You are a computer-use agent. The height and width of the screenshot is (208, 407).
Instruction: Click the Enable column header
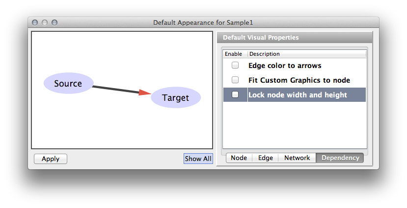tap(233, 54)
